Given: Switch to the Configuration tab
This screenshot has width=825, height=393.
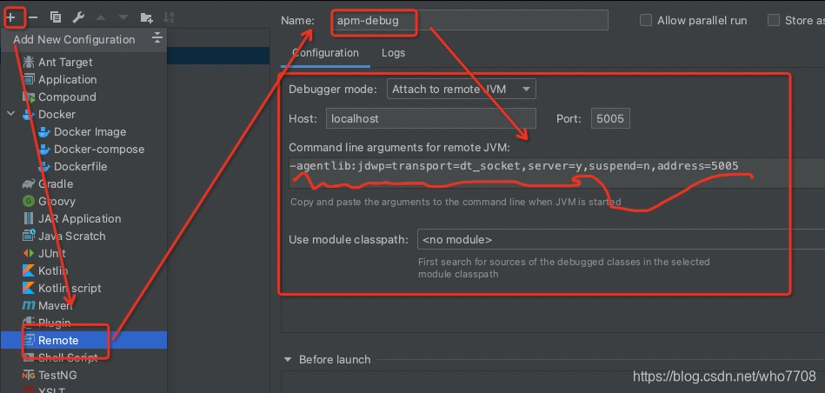Looking at the screenshot, I should (x=325, y=53).
